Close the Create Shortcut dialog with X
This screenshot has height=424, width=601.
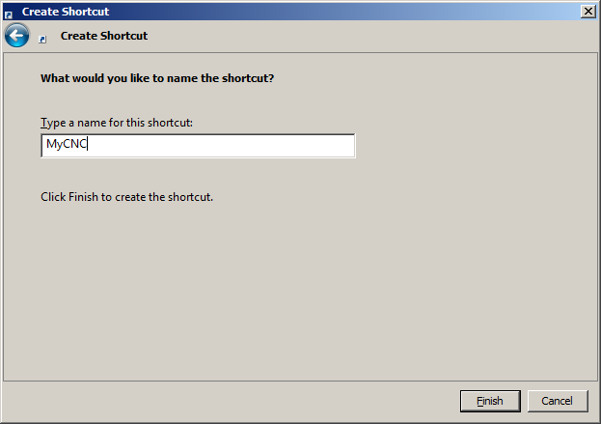point(587,11)
